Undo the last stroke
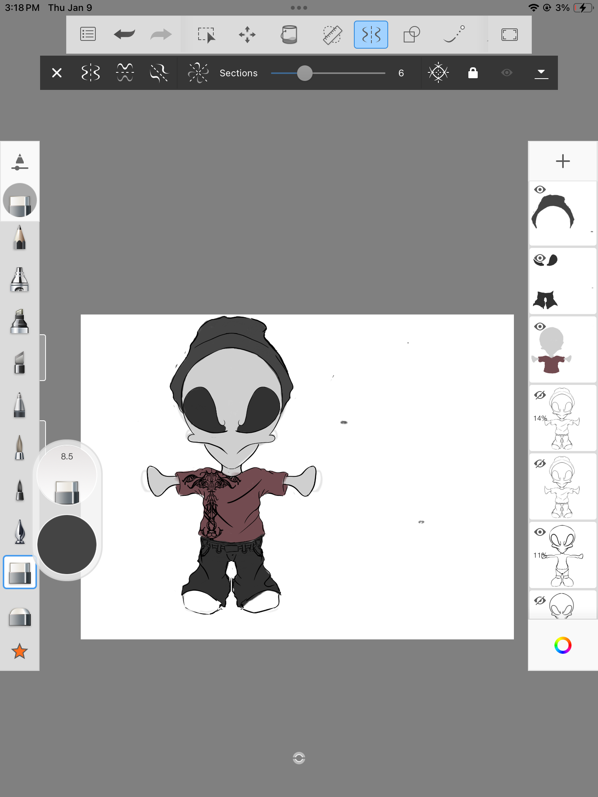Screen dimensions: 598x797 click(124, 34)
